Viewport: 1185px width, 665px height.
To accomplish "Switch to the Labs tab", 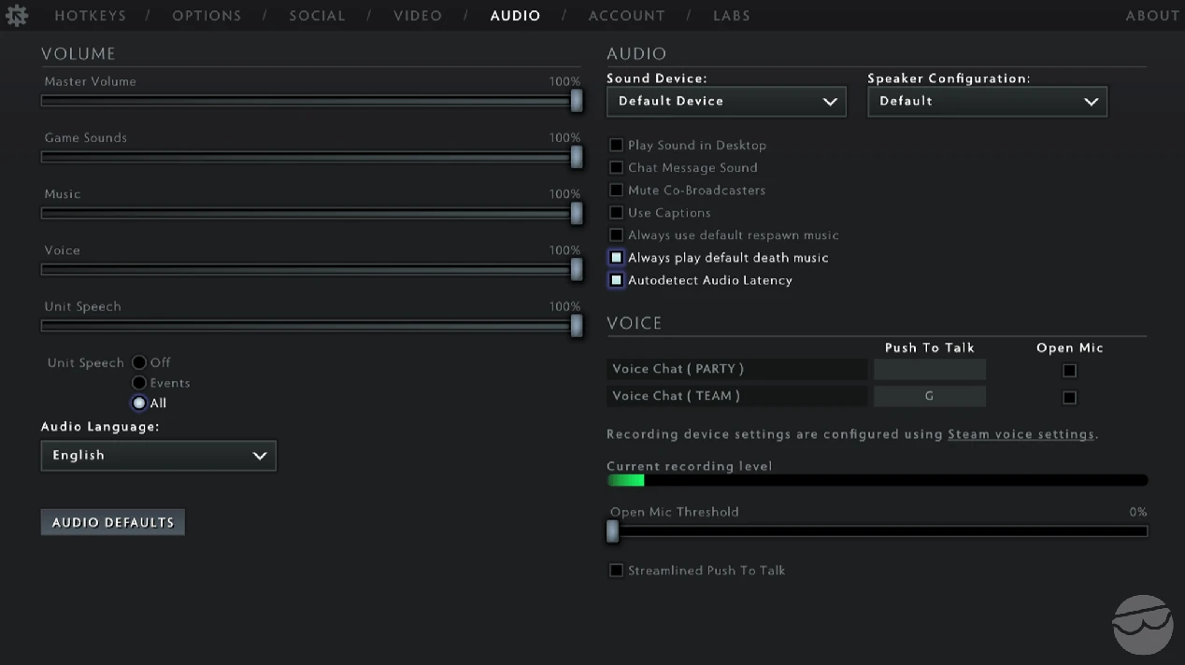I will 731,16.
